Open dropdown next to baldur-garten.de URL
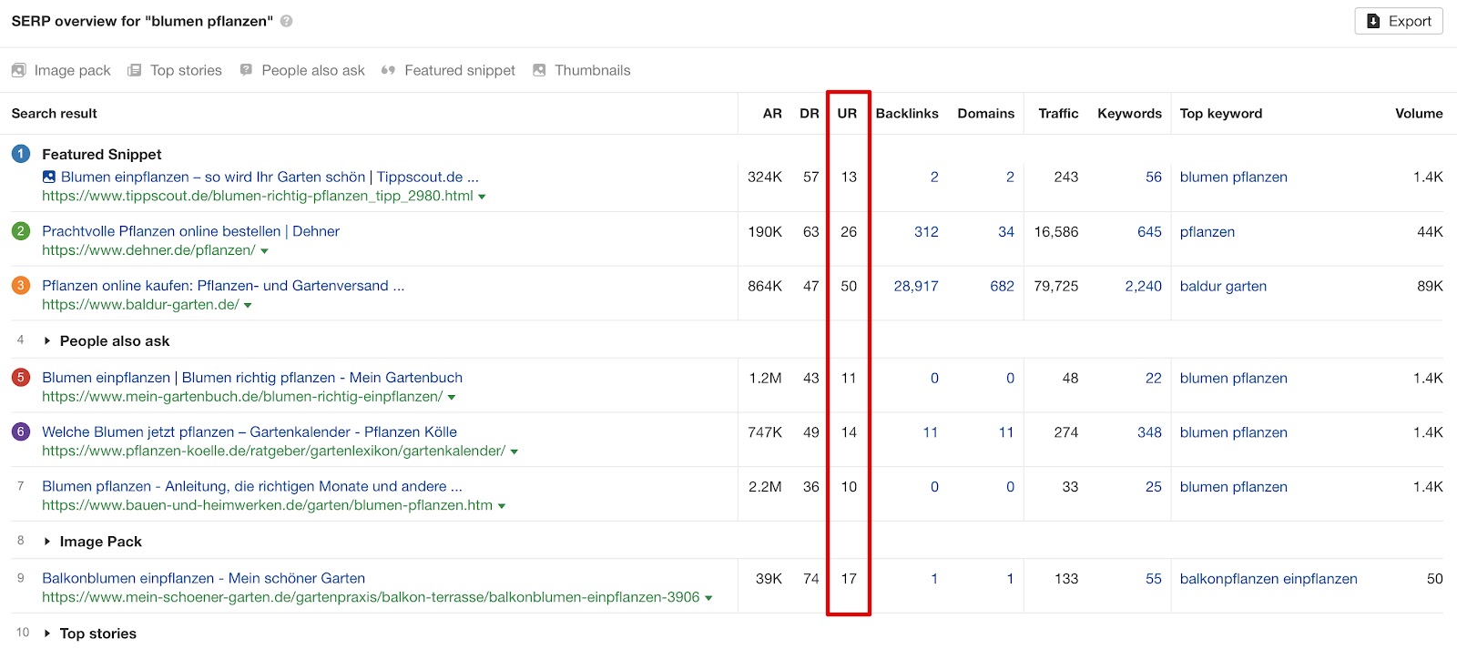This screenshot has height=649, width=1457. coord(248,306)
